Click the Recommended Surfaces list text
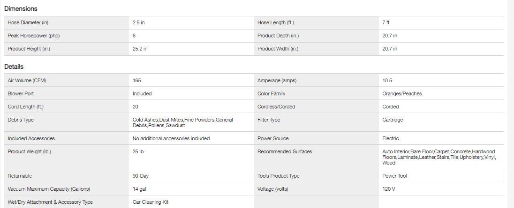The height and width of the screenshot is (208, 514). pos(438,157)
